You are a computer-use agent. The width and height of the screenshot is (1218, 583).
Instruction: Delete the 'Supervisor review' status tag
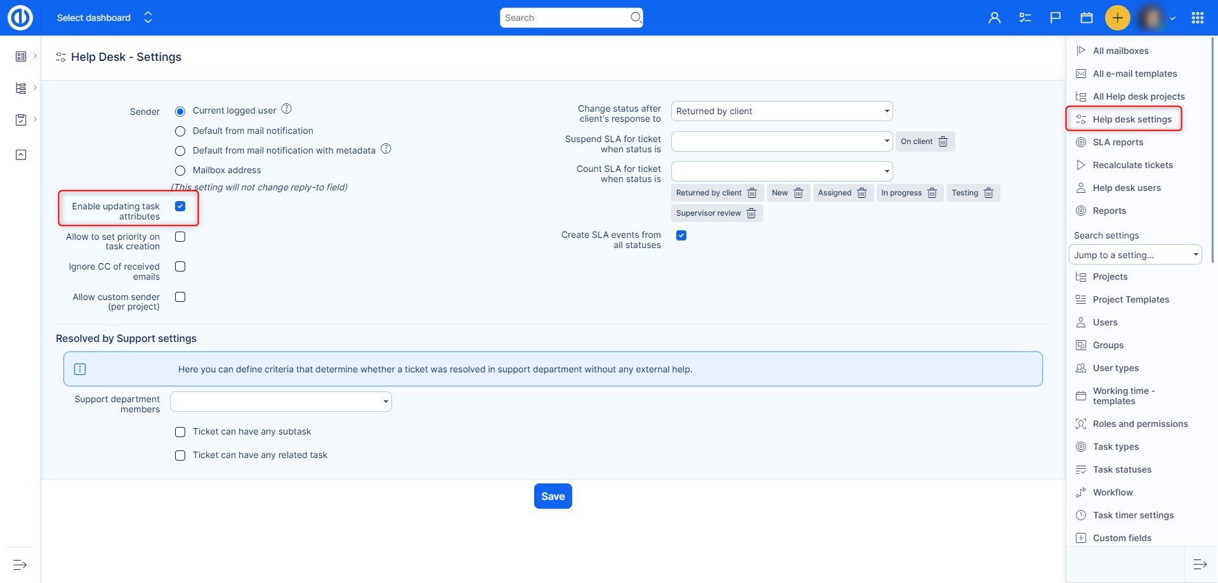pos(751,213)
